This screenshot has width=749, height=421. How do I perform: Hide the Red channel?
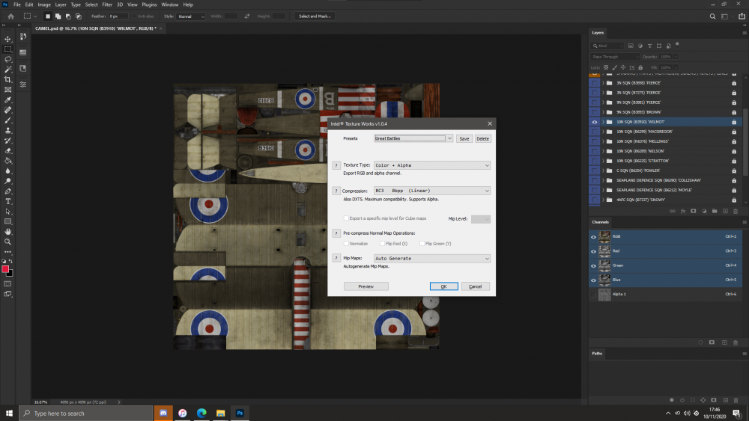595,251
